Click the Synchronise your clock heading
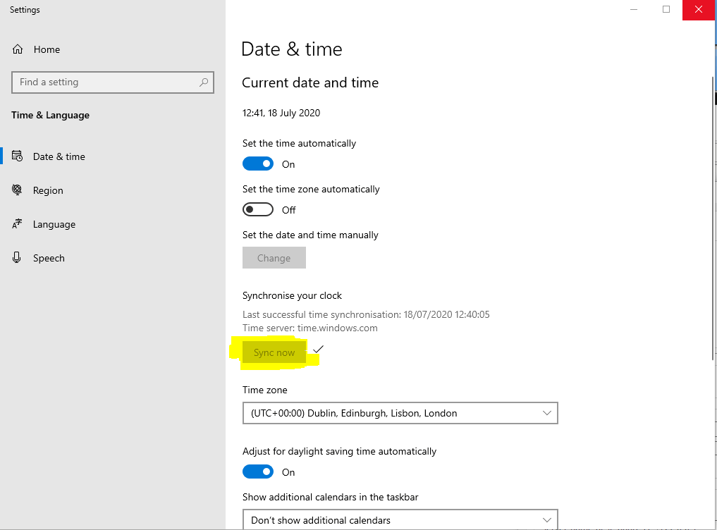 292,296
